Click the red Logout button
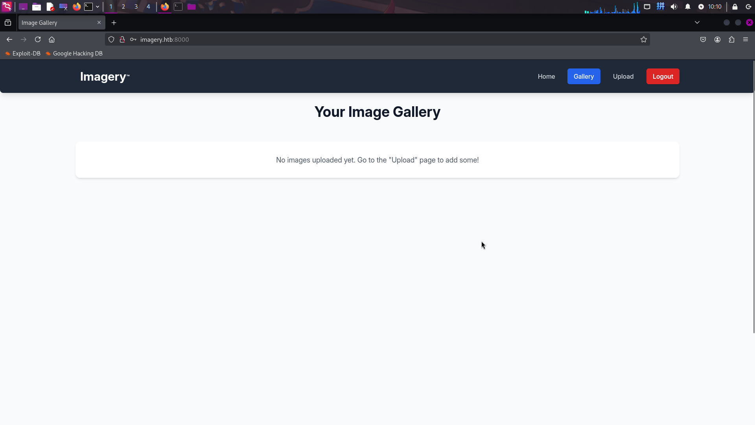Screen dimensions: 755x425 click(663, 76)
